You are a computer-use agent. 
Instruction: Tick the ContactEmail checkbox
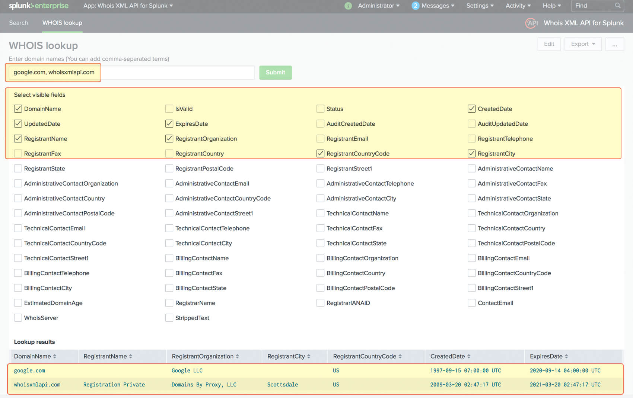pyautogui.click(x=471, y=303)
